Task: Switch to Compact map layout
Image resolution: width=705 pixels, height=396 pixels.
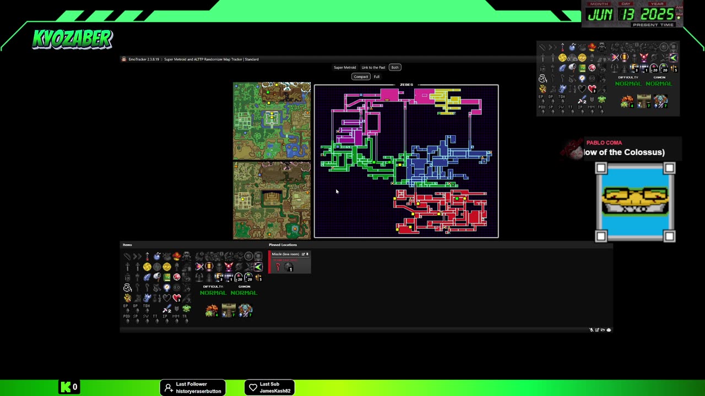Action: (x=361, y=76)
